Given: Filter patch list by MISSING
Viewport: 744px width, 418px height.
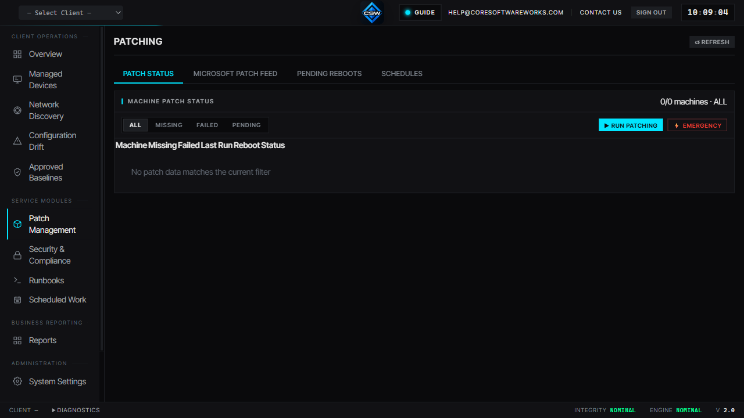Looking at the screenshot, I should click(x=169, y=125).
